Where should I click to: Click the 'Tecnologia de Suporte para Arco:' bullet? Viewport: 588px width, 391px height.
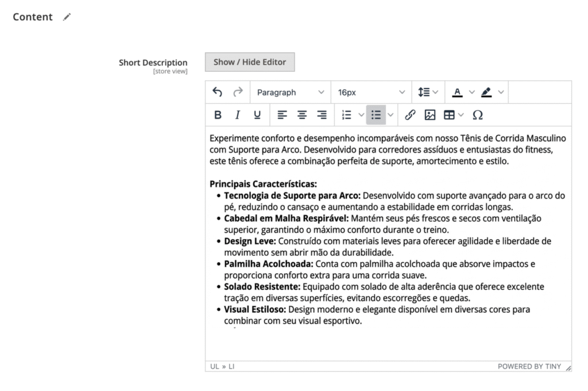pyautogui.click(x=292, y=195)
